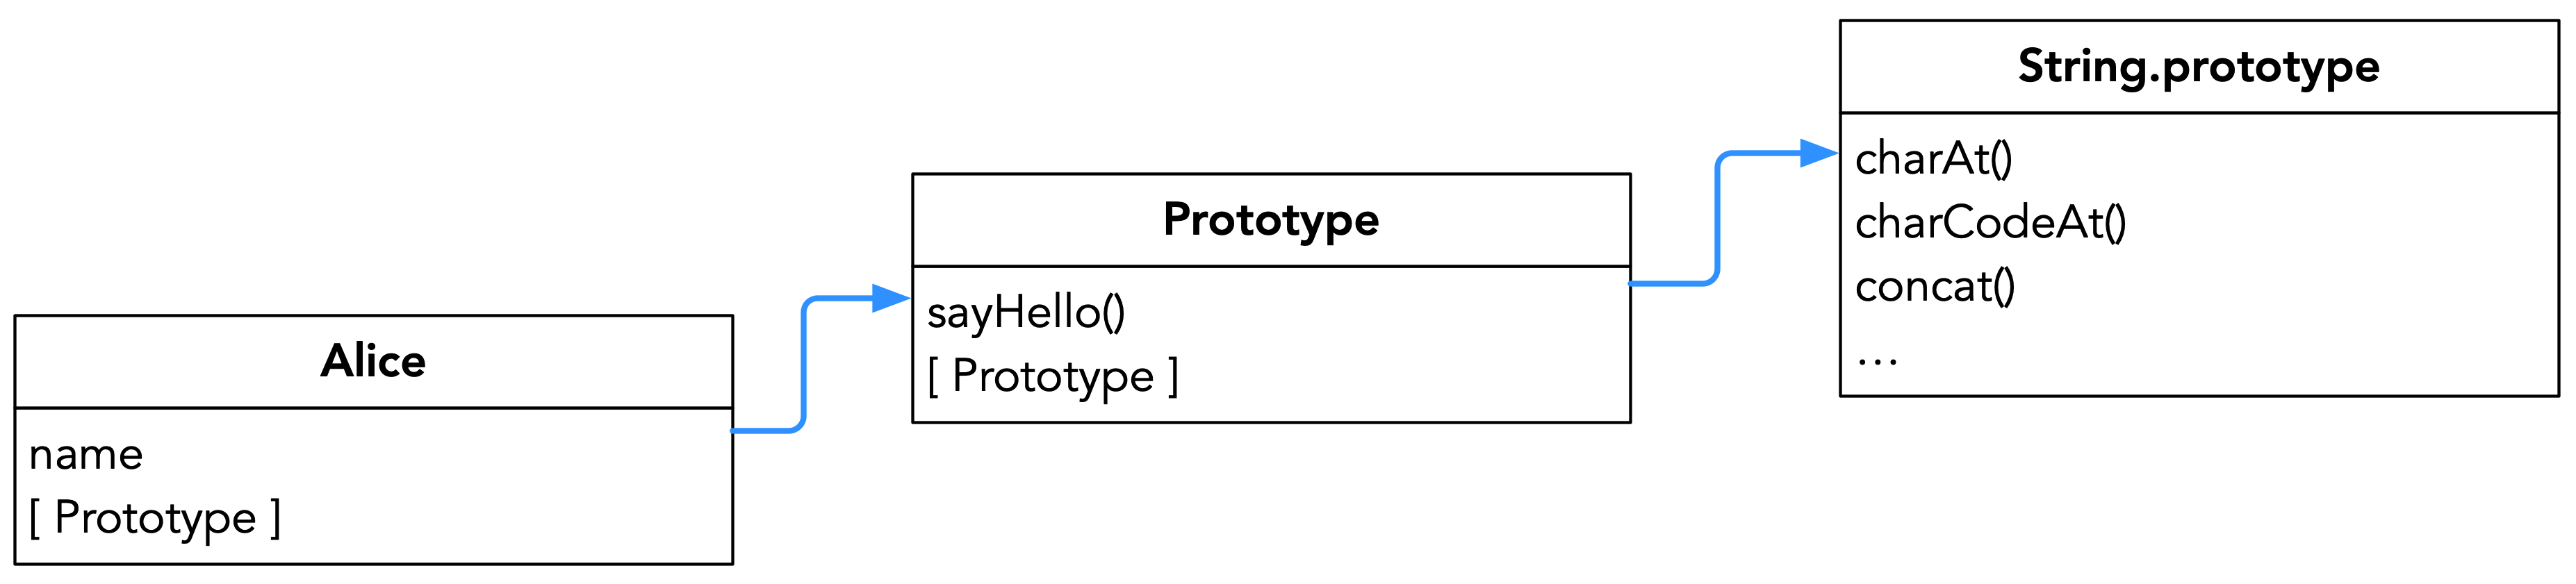Click [ Prototype ] entry under sayHello()

tap(1053, 377)
